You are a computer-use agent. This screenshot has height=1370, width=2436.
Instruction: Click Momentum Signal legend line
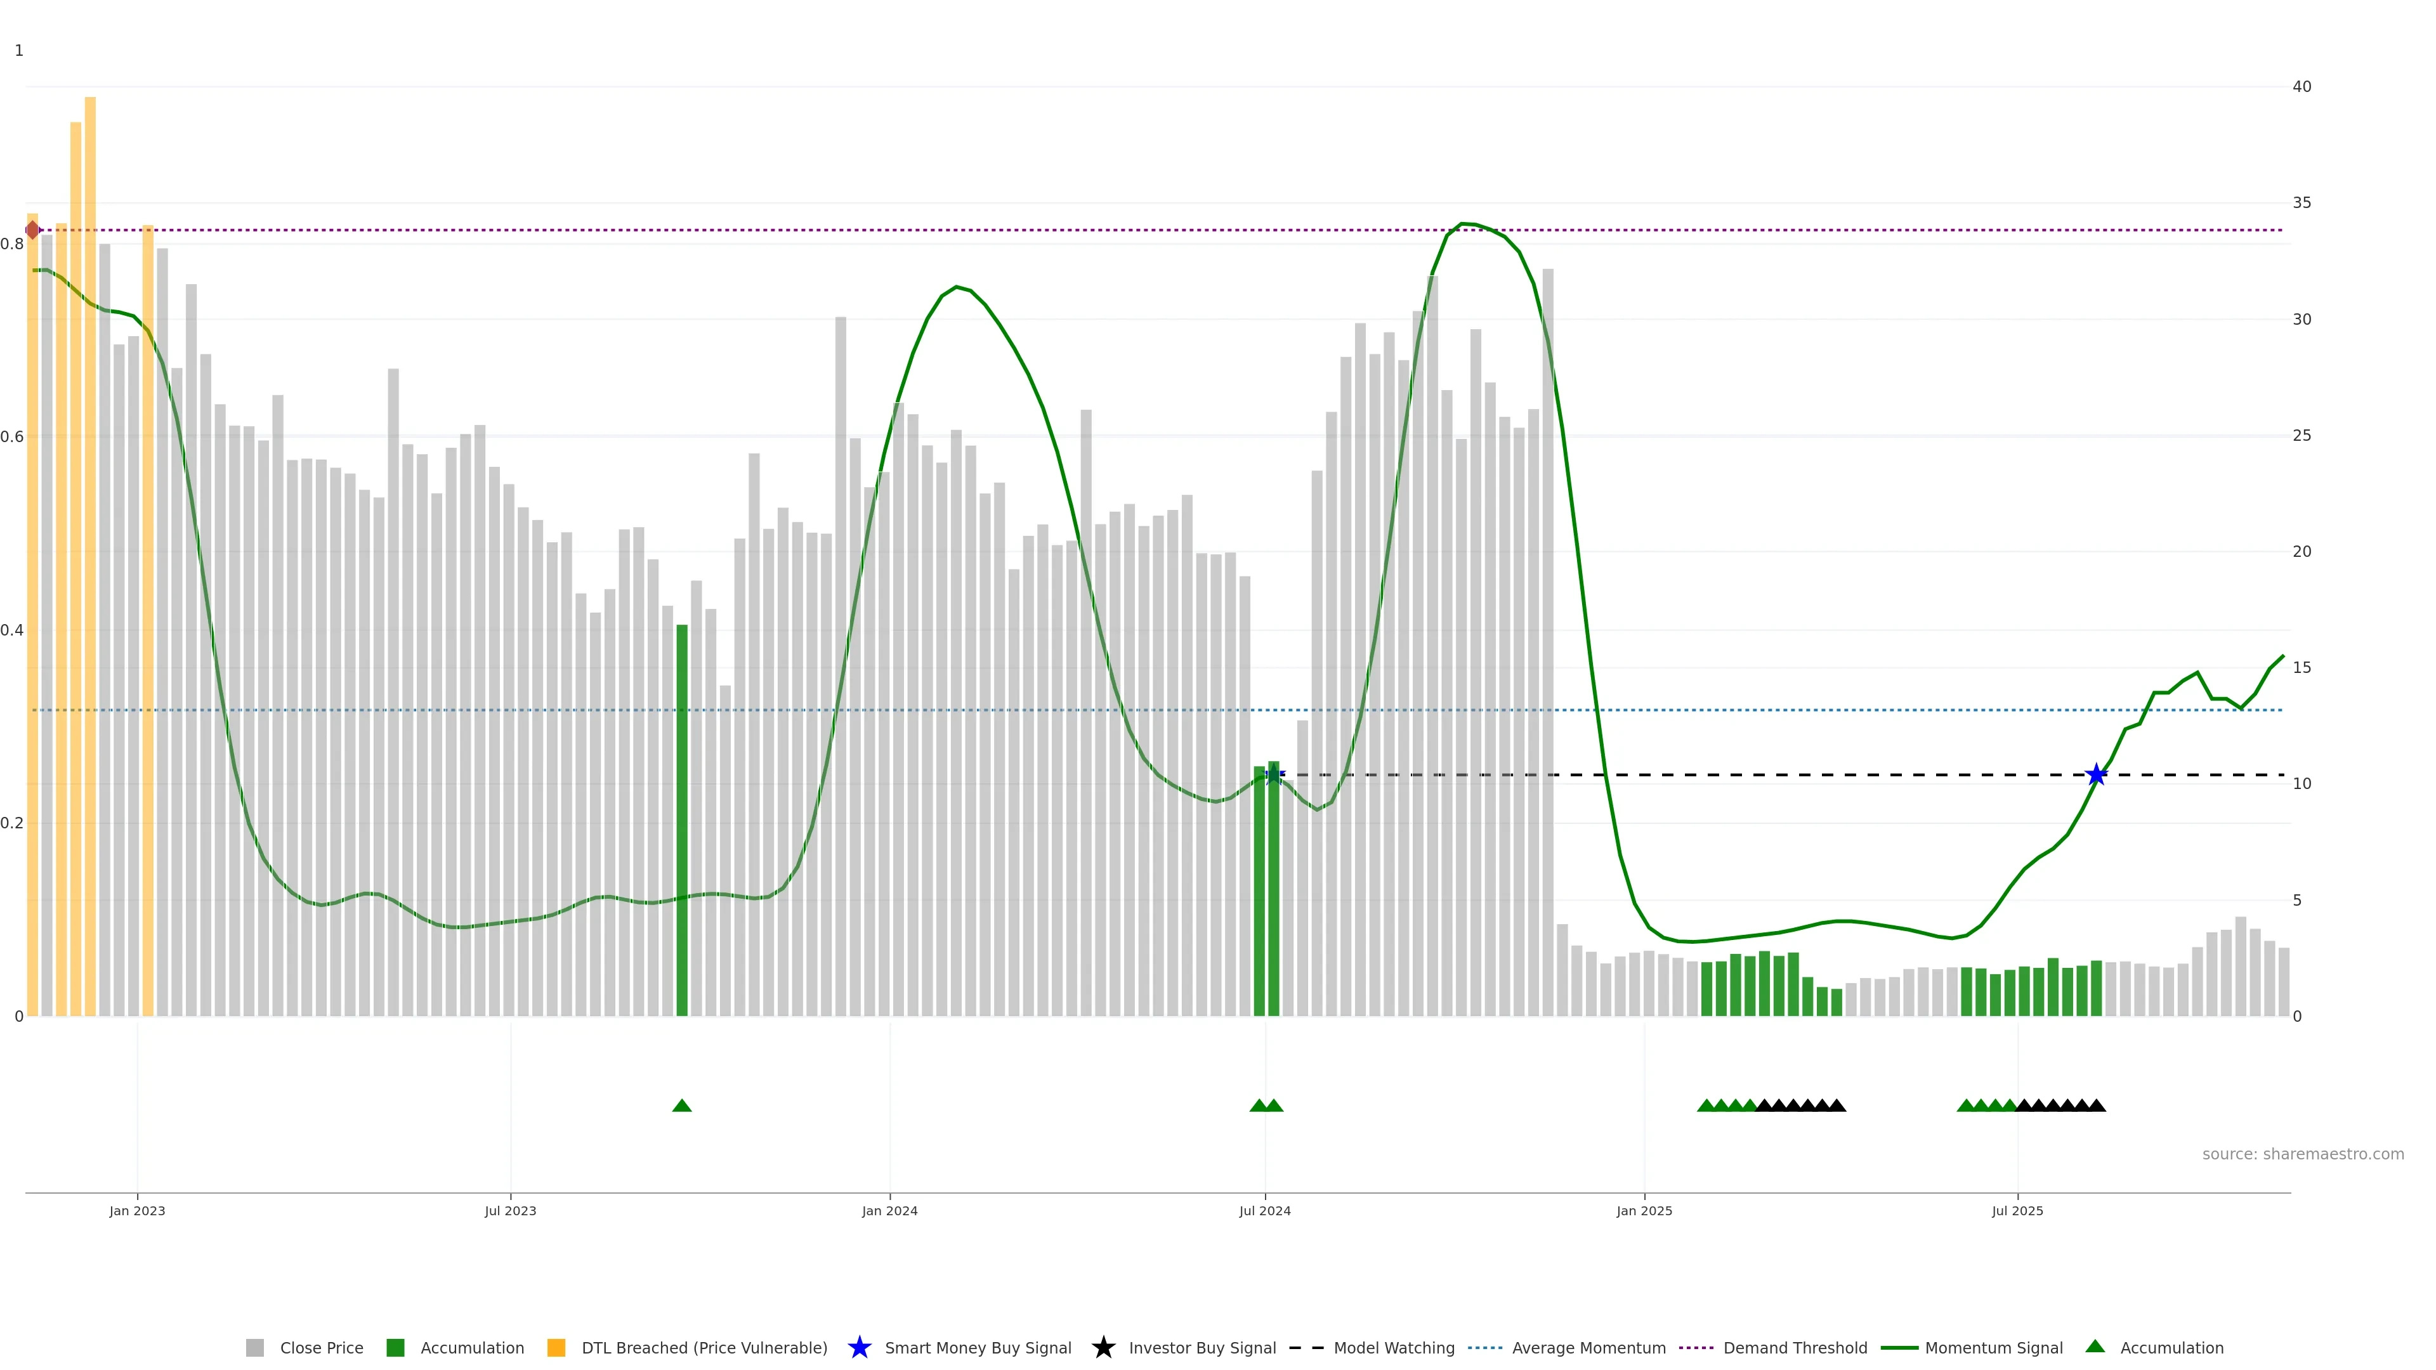(1900, 1348)
